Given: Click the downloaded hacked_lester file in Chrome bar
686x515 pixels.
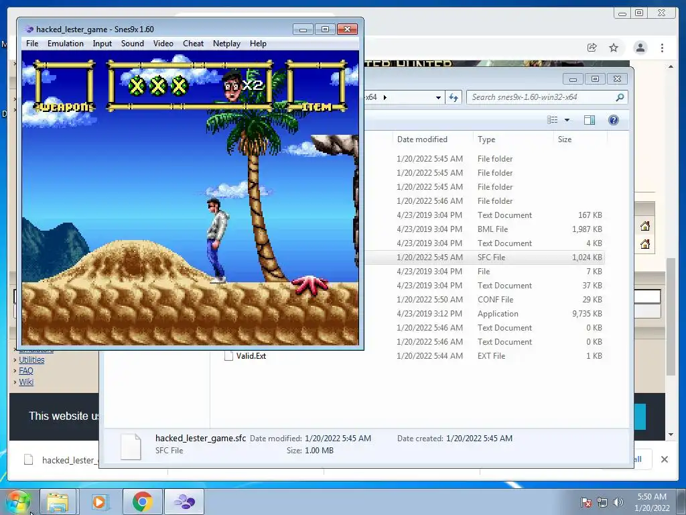Looking at the screenshot, I should click(x=61, y=460).
